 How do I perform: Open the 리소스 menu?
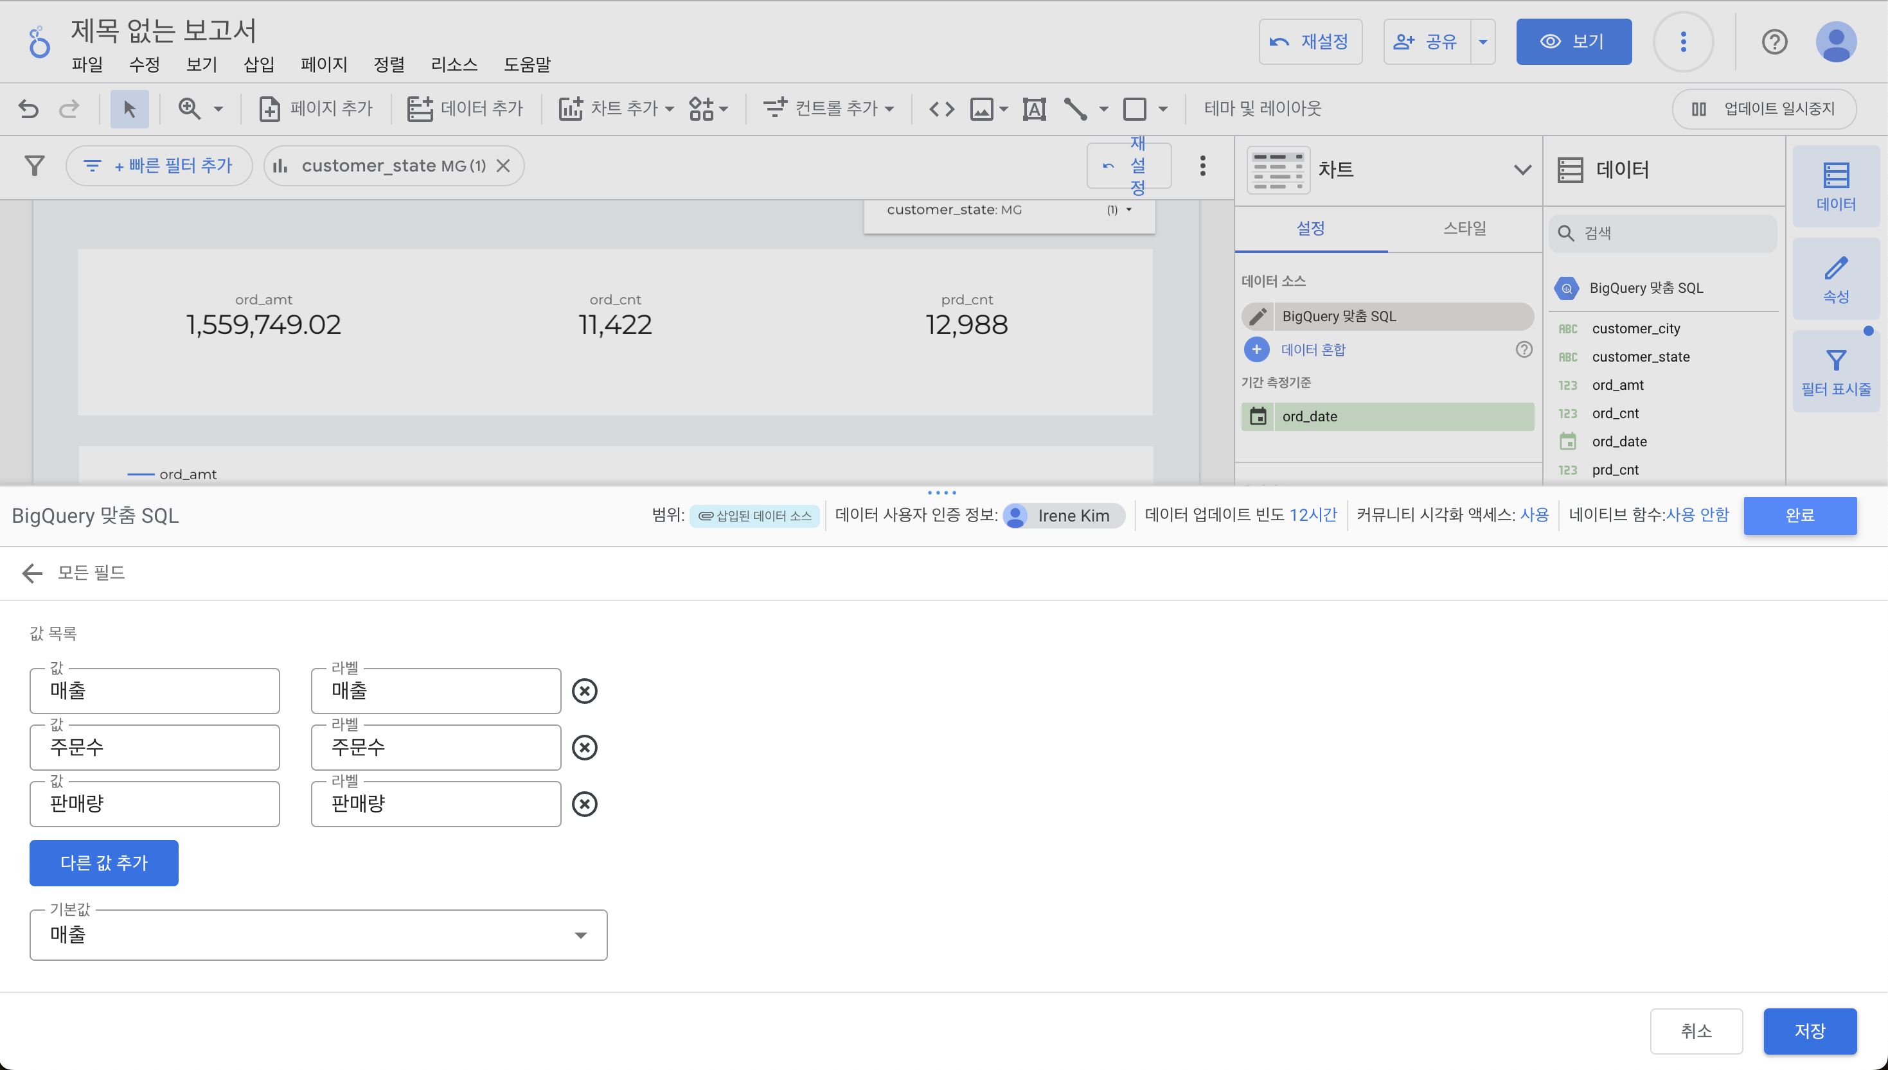click(x=454, y=65)
